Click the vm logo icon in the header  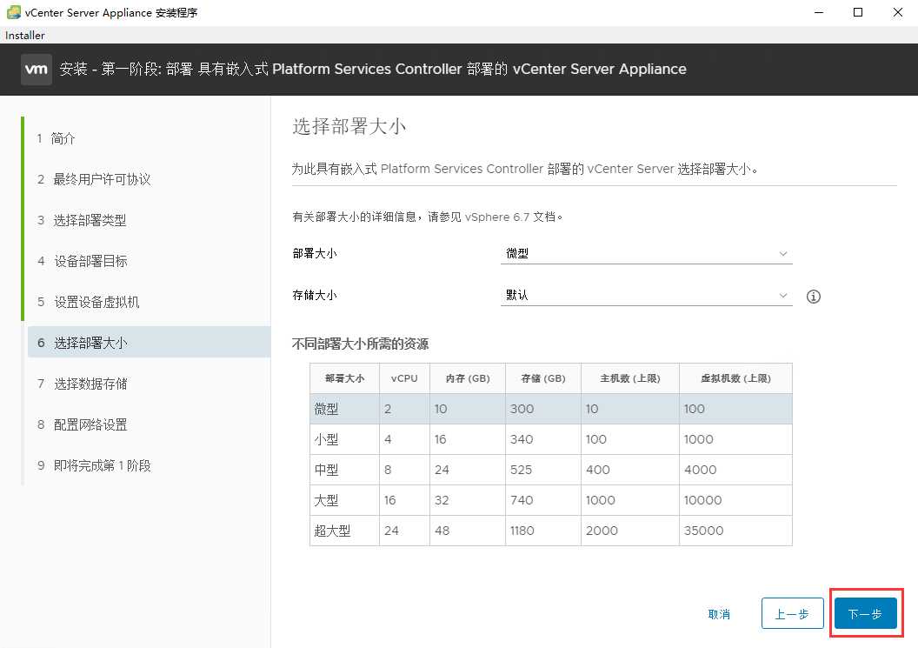[x=36, y=68]
